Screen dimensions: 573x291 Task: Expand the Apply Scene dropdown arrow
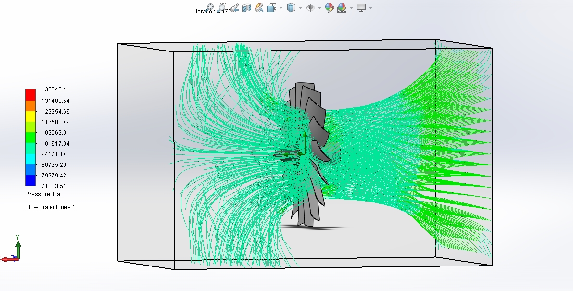tap(352, 8)
